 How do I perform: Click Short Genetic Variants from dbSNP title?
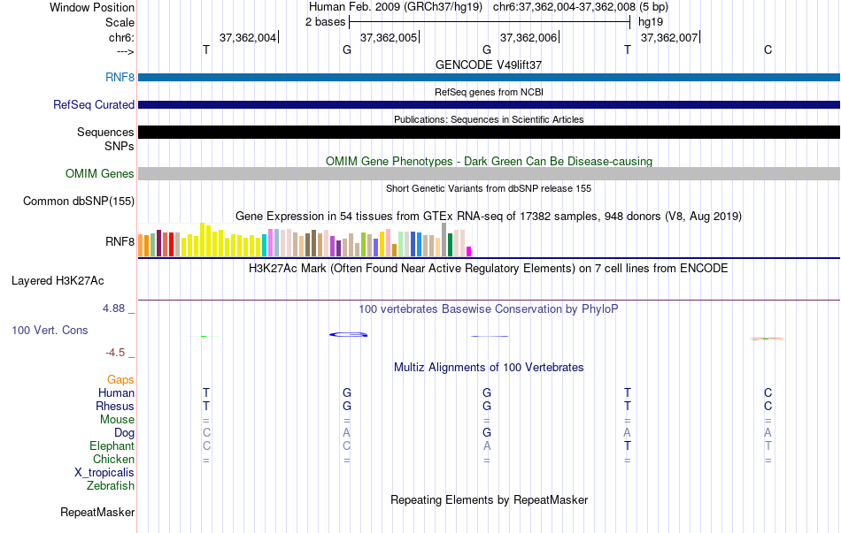point(489,188)
